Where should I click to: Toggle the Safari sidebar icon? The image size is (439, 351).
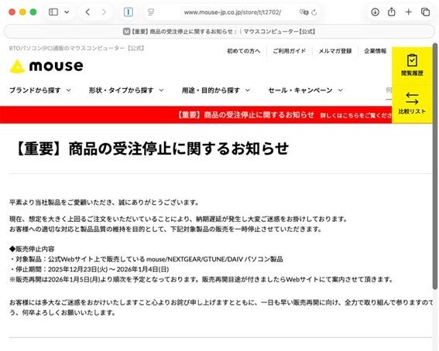click(53, 12)
